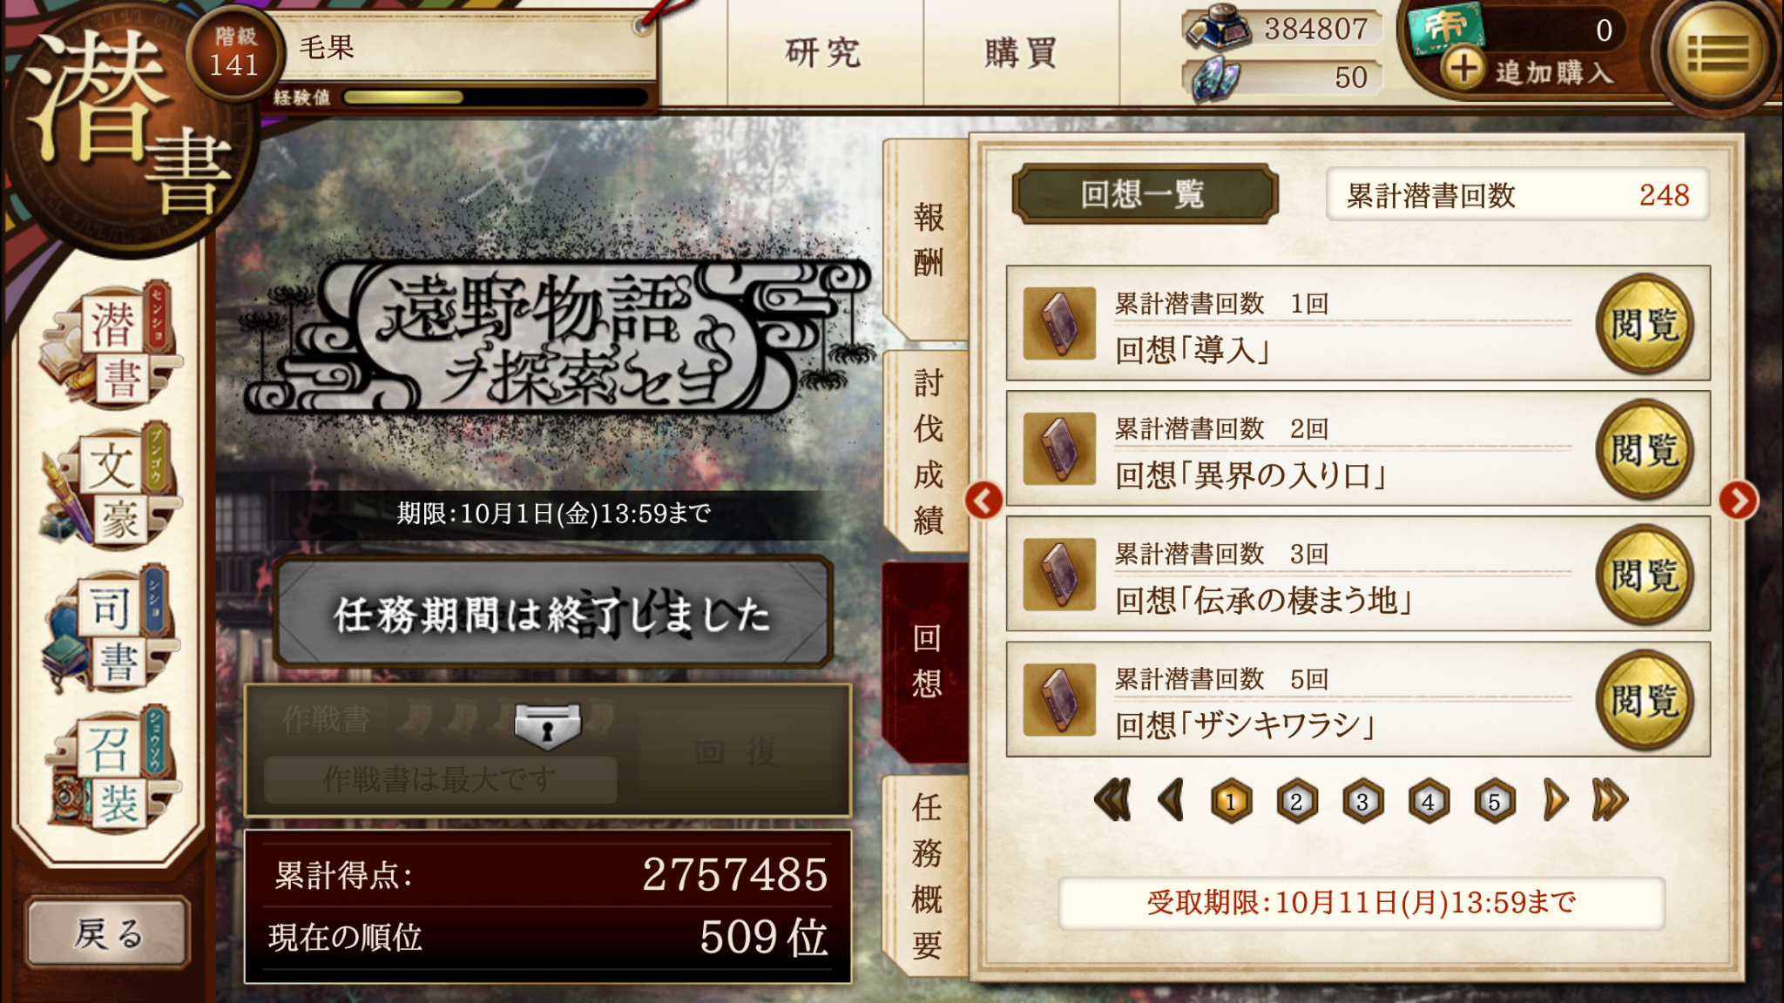The width and height of the screenshot is (1784, 1003).
Task: Select page 3 hexagon button
Action: tap(1362, 801)
